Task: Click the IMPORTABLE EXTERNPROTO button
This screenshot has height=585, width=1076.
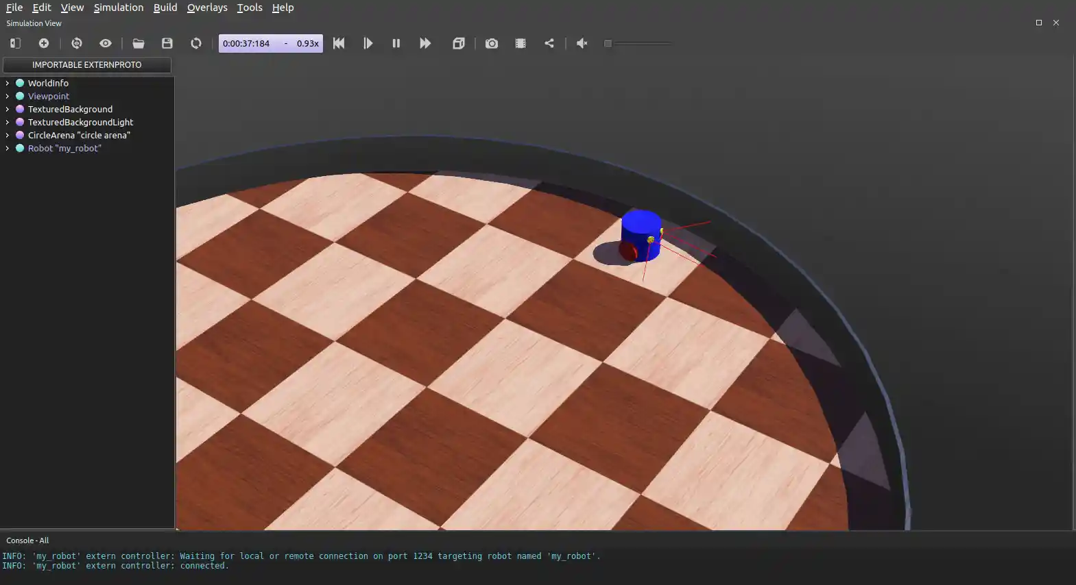Action: (x=87, y=64)
